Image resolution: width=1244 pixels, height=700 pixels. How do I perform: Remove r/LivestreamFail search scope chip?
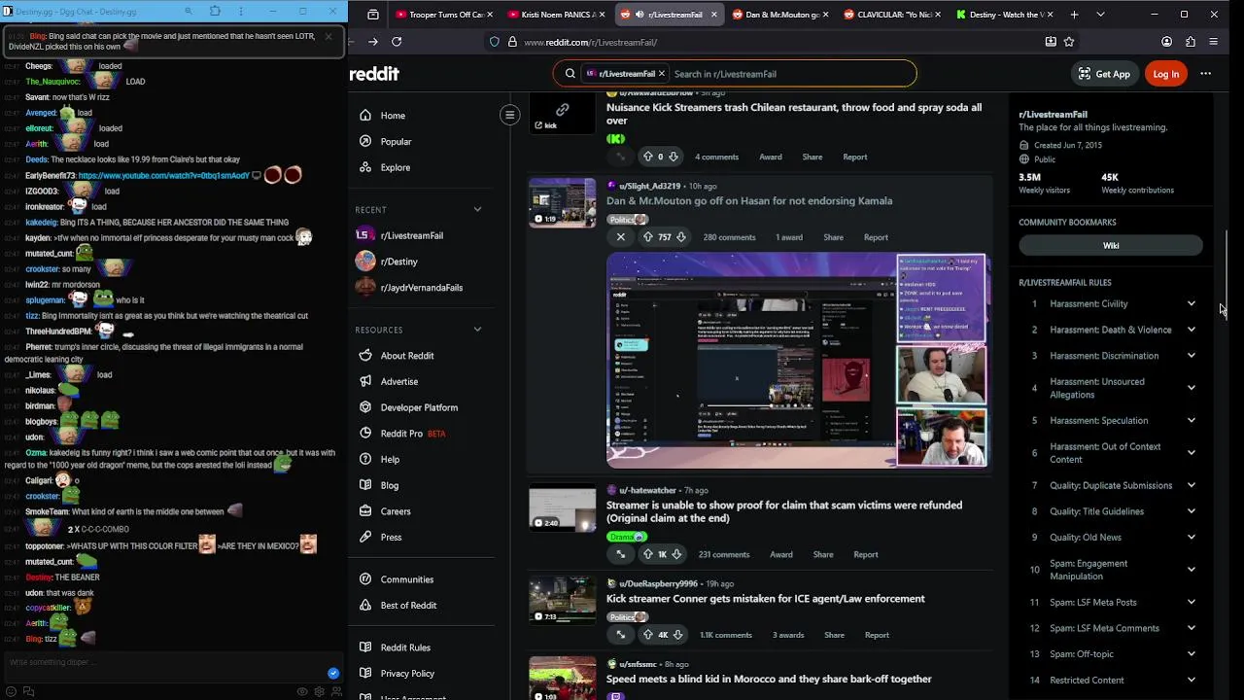click(x=662, y=74)
